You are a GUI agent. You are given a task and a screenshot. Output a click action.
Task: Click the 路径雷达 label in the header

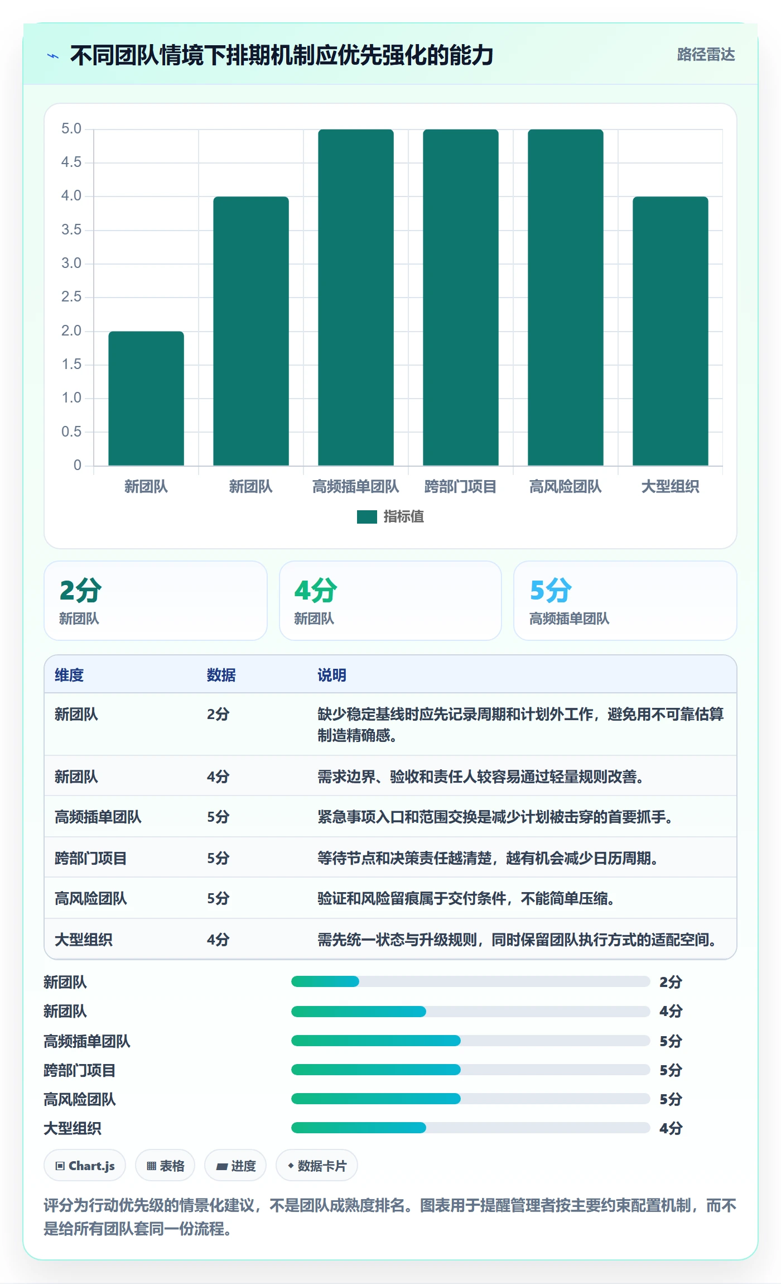(x=706, y=55)
